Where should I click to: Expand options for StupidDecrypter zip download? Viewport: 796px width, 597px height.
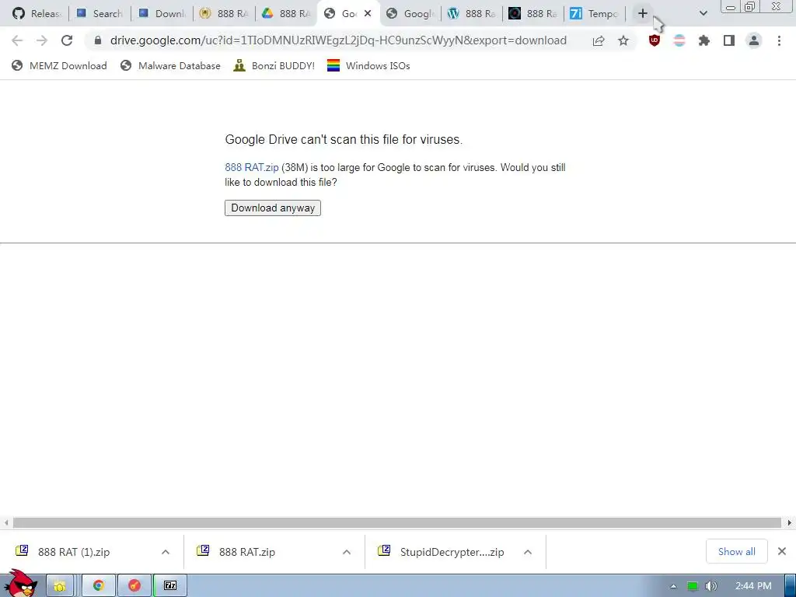coord(528,552)
